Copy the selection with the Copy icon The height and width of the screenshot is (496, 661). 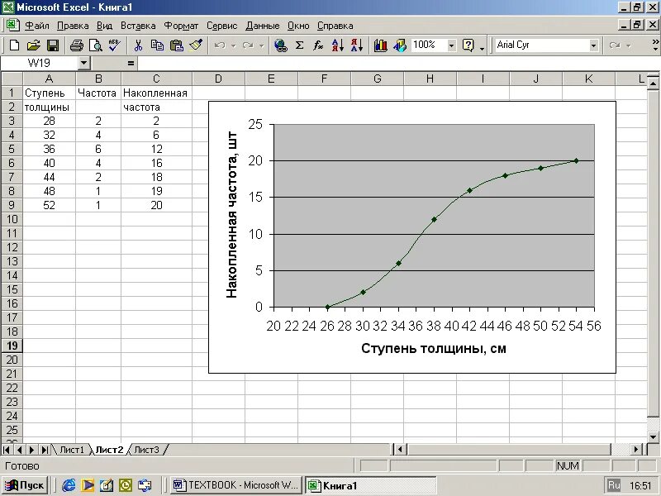tap(157, 45)
